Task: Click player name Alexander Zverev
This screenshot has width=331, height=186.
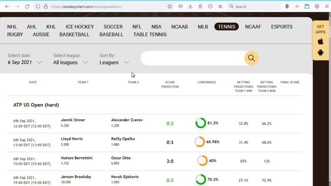Action: (127, 120)
